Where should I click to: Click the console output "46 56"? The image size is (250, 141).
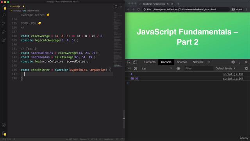(134, 78)
